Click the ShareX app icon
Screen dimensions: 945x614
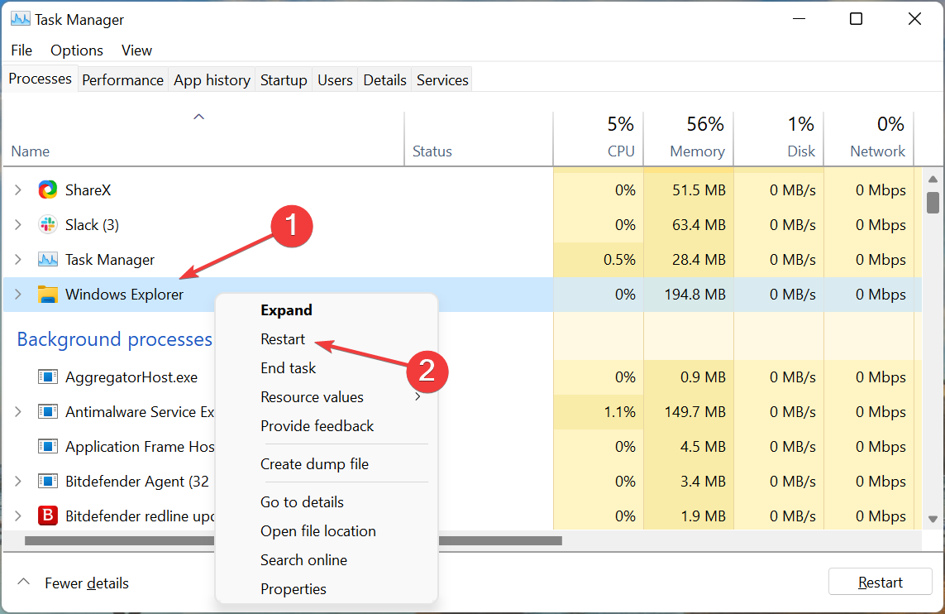(48, 190)
